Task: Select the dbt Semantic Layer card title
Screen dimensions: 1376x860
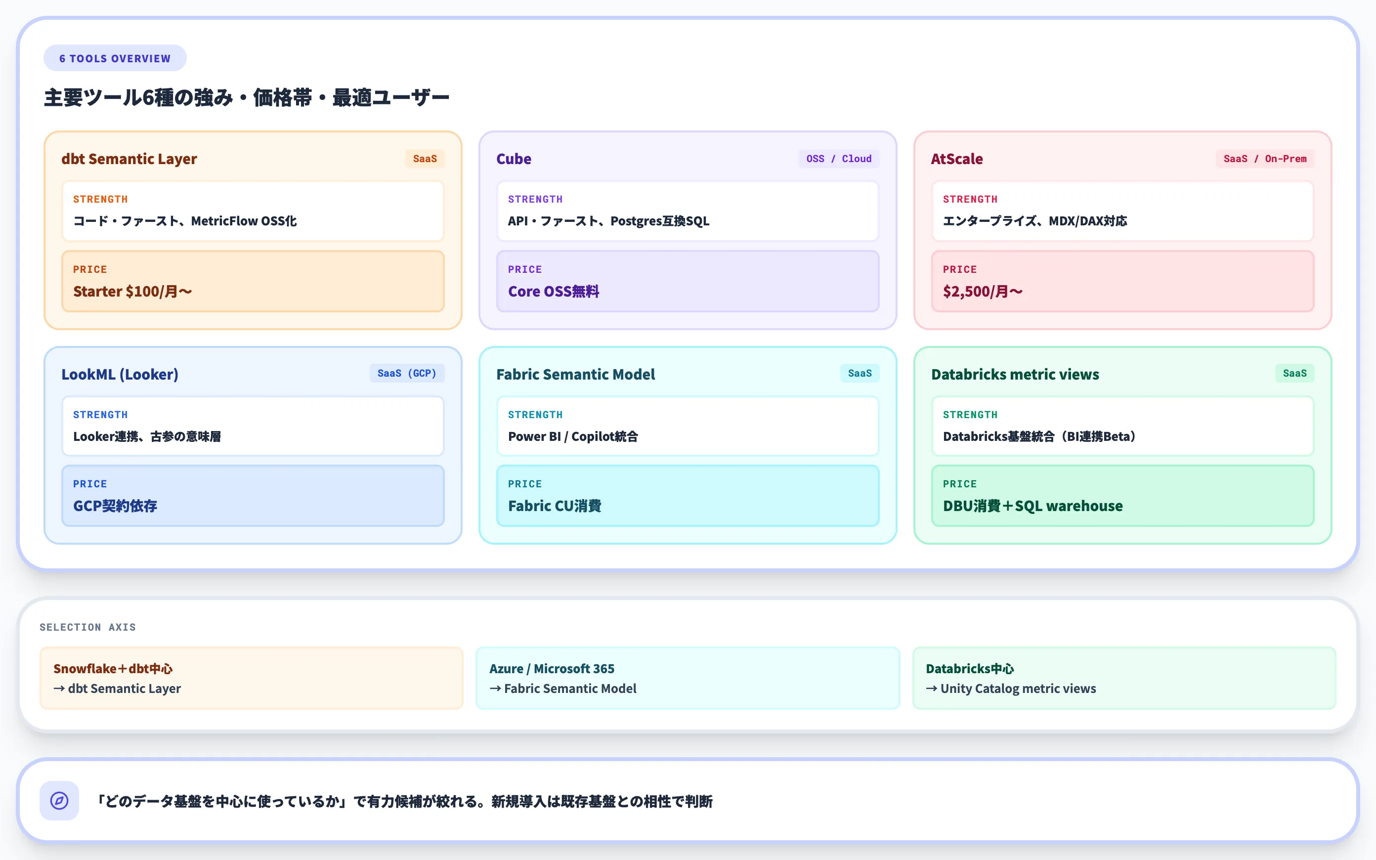Action: click(129, 159)
